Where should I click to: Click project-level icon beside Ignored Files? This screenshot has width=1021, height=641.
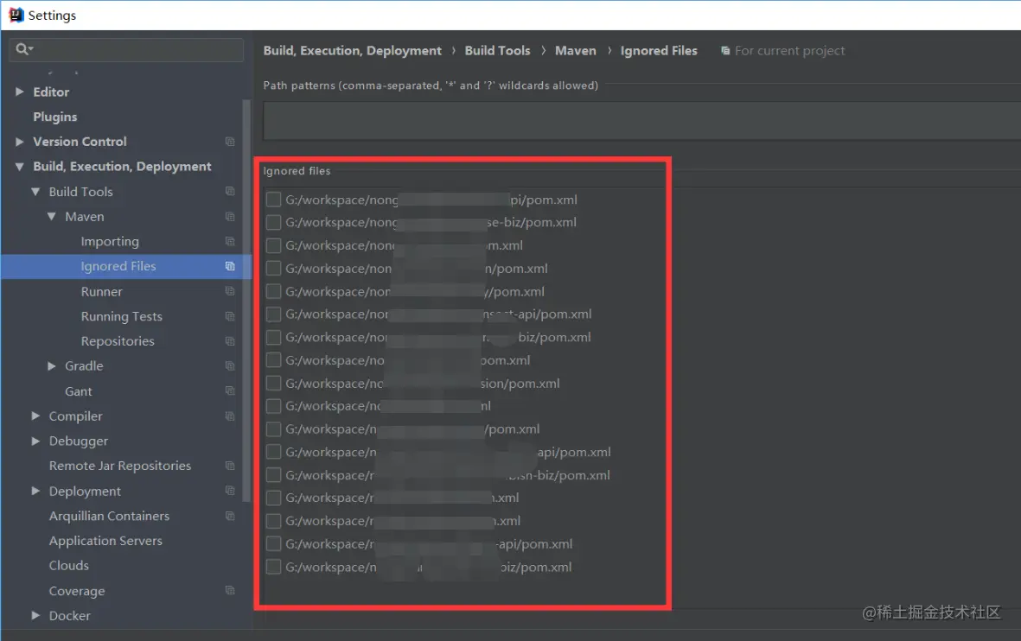tap(230, 266)
